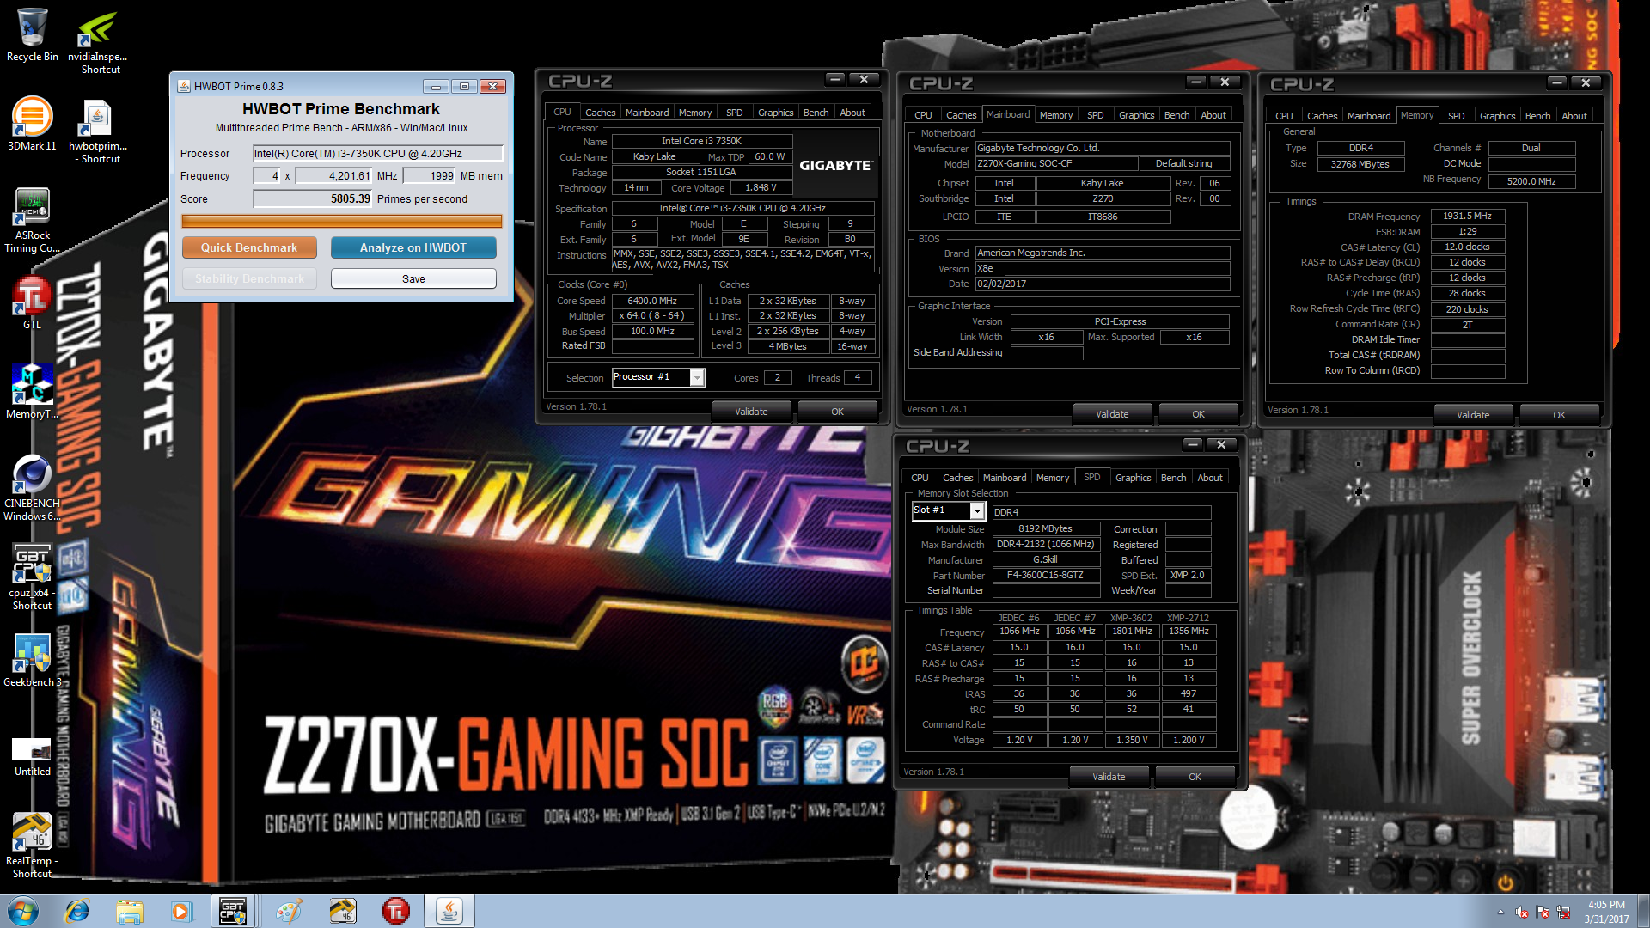Image resolution: width=1650 pixels, height=928 pixels.
Task: Click the Module Size 8192 MBytes value
Action: pos(1046,529)
